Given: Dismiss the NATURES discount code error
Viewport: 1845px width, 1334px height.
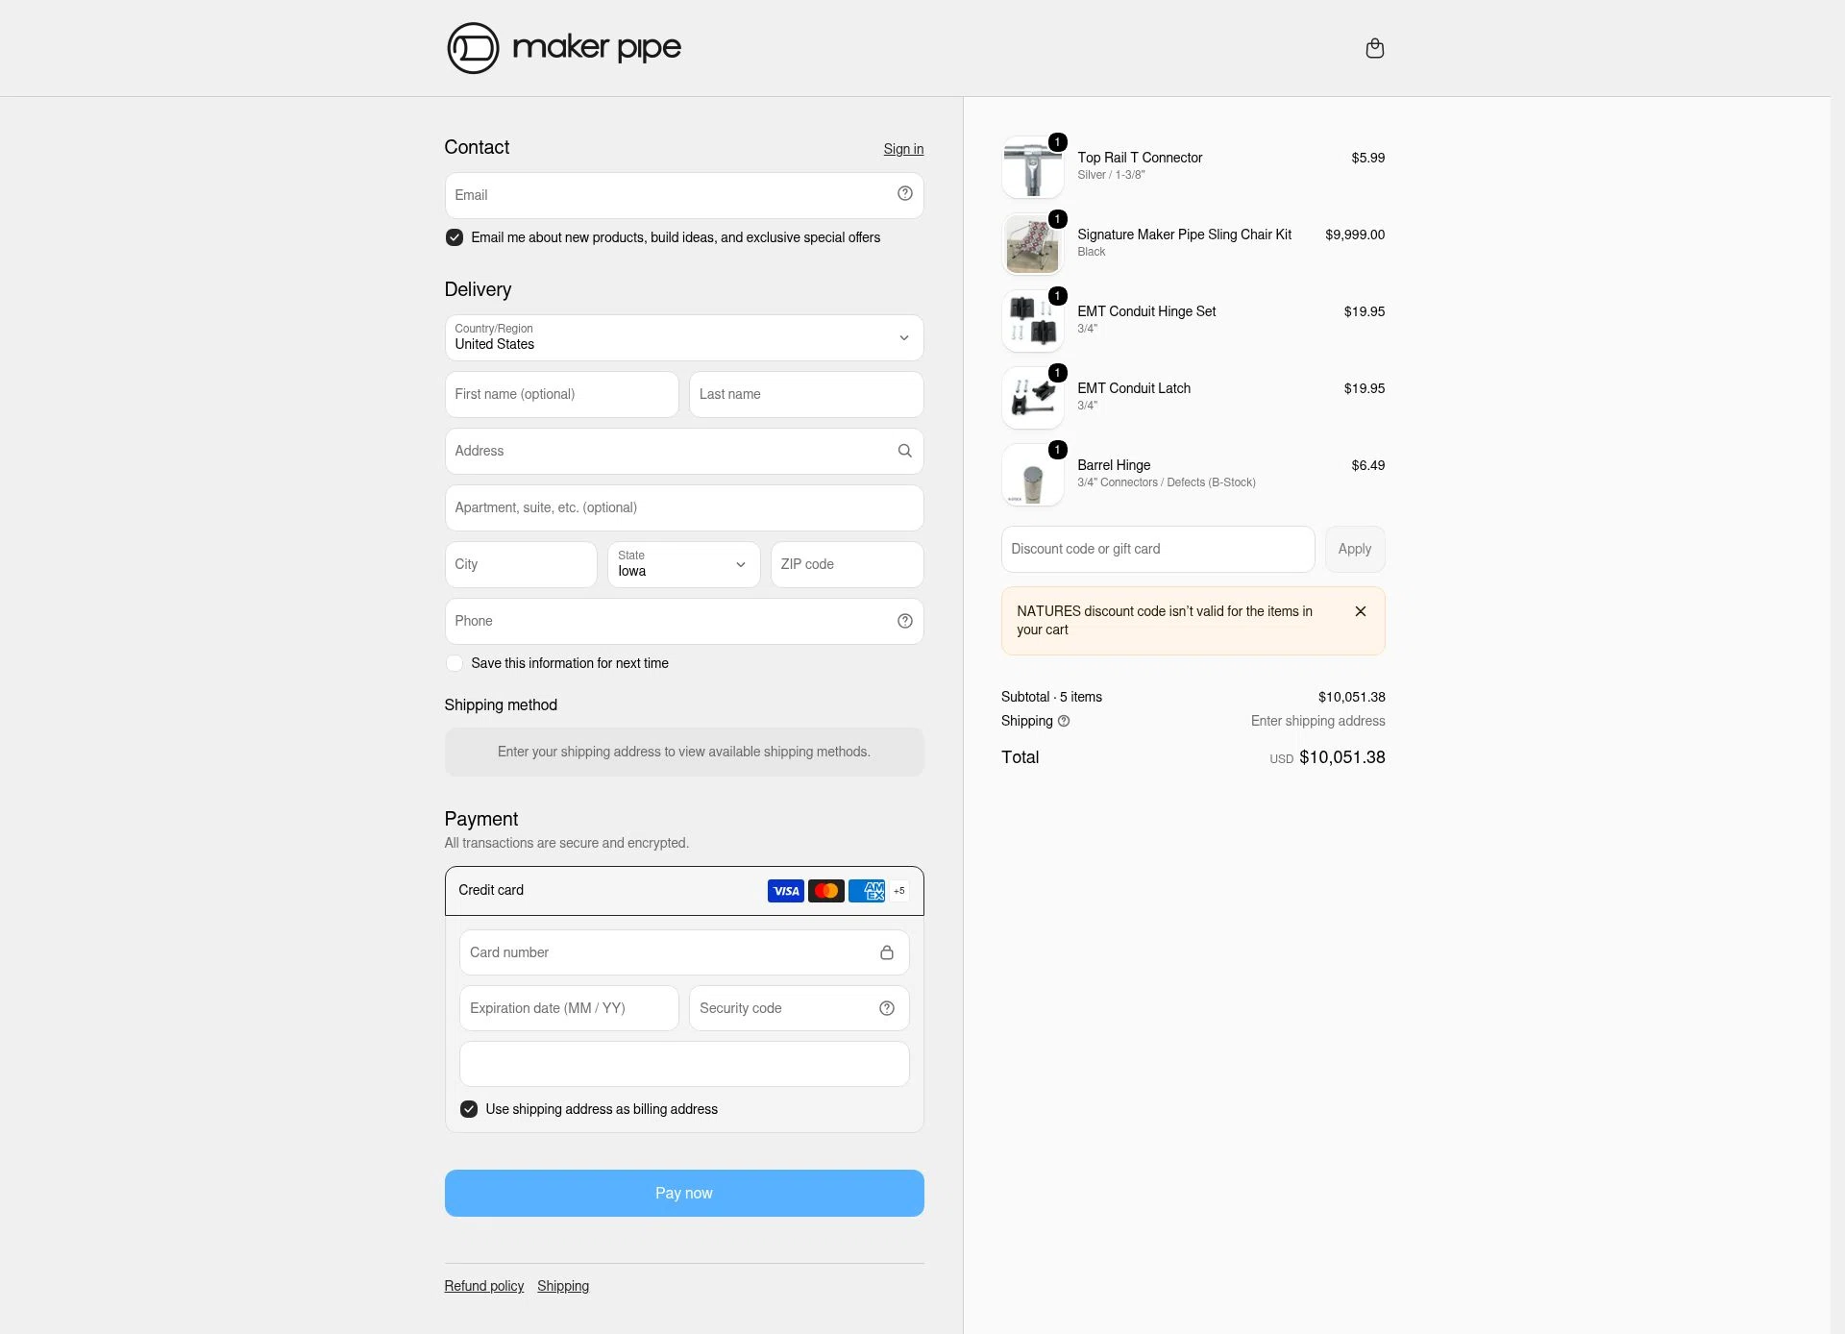Looking at the screenshot, I should pos(1361,611).
